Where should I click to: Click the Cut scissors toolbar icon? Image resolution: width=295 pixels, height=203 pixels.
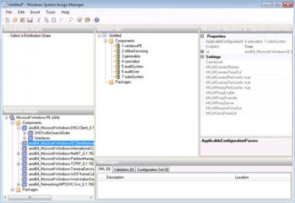pos(39,20)
